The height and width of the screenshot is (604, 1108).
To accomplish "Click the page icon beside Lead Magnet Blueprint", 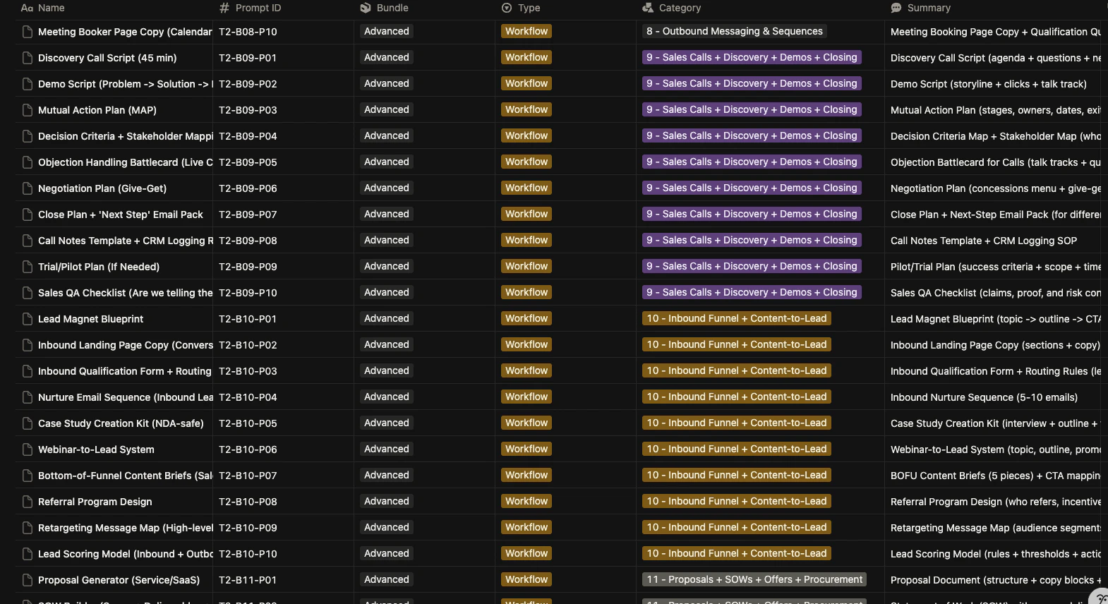I will pos(28,319).
